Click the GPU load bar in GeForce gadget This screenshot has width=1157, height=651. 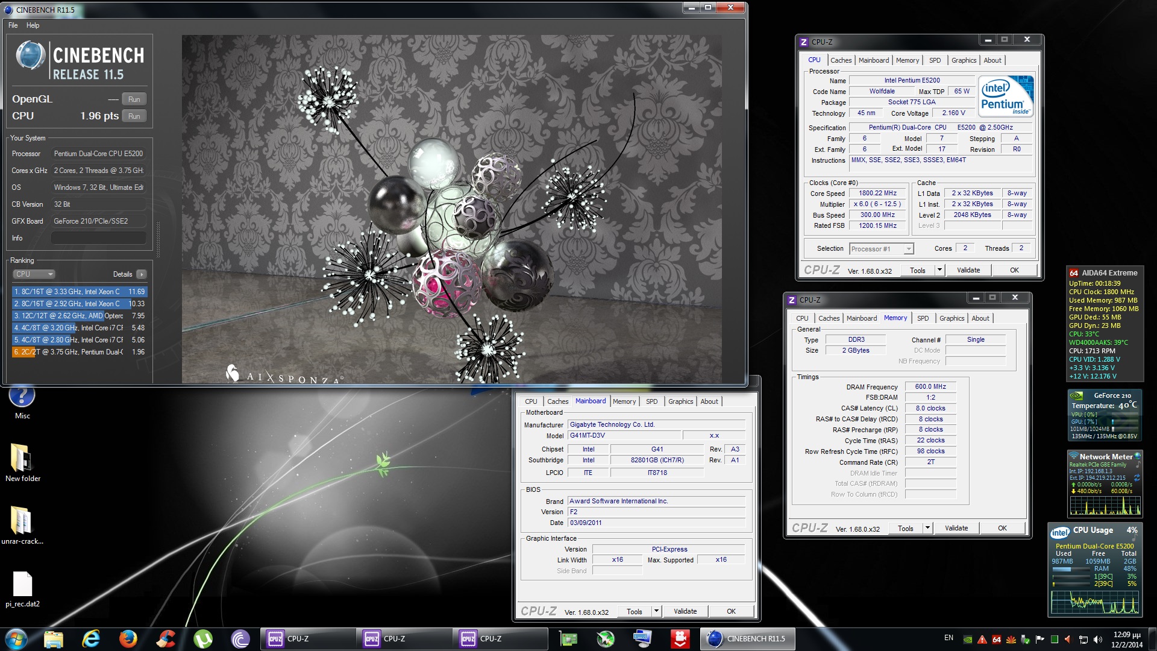click(1124, 422)
